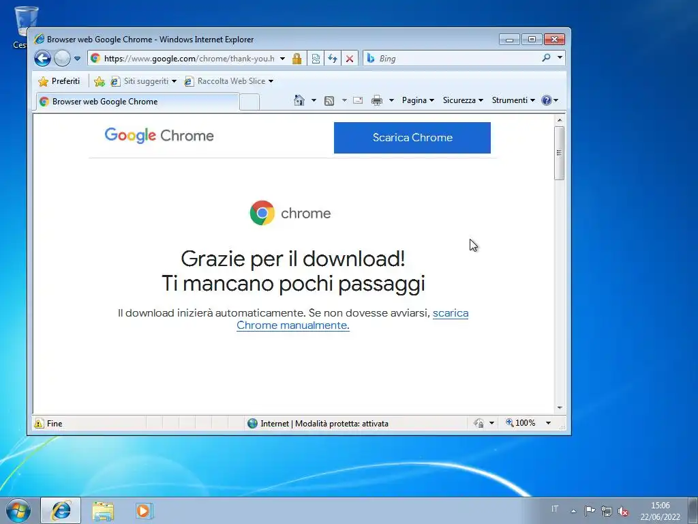Open the Preferiti favorites button
The height and width of the screenshot is (524, 698).
[59, 81]
